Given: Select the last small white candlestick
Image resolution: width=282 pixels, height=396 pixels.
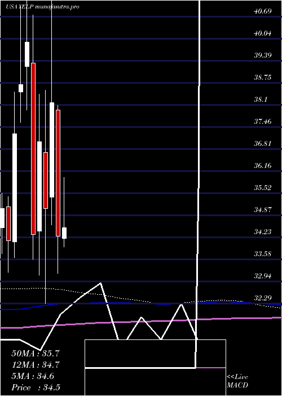Looking at the screenshot, I should tap(64, 233).
